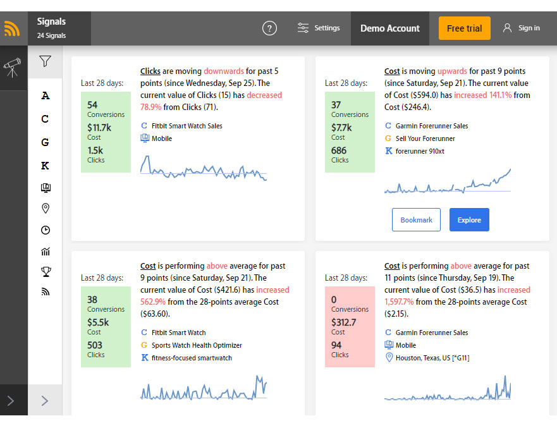The width and height of the screenshot is (557, 428).
Task: Click the device icon beside Mobile in the Clicks card
Action: click(145, 138)
